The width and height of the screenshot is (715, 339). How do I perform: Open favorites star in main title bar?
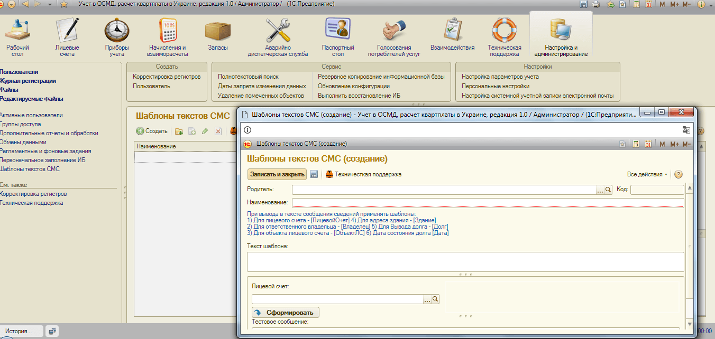point(63,4)
